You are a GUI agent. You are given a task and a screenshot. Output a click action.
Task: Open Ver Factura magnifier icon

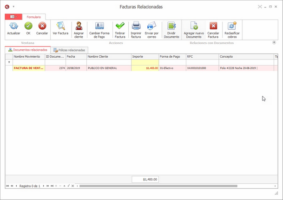60,27
